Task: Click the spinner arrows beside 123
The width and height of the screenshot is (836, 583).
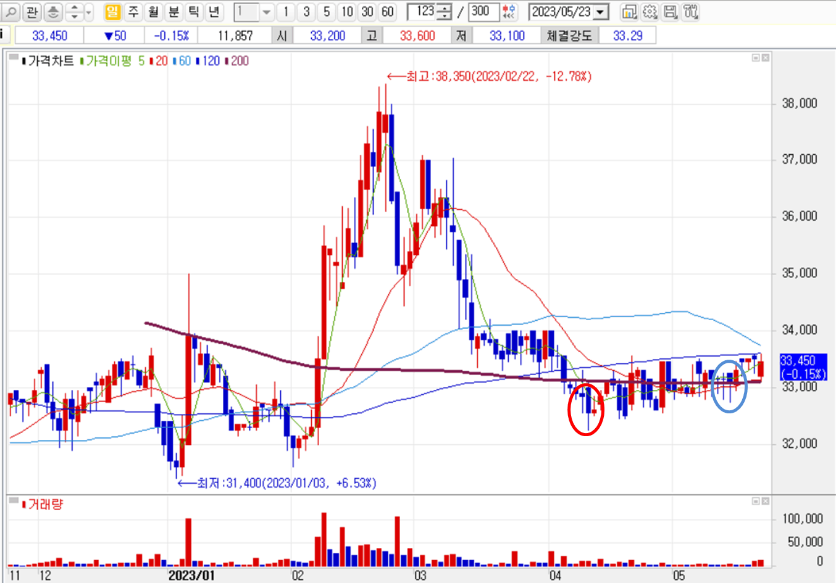Action: pyautogui.click(x=444, y=12)
